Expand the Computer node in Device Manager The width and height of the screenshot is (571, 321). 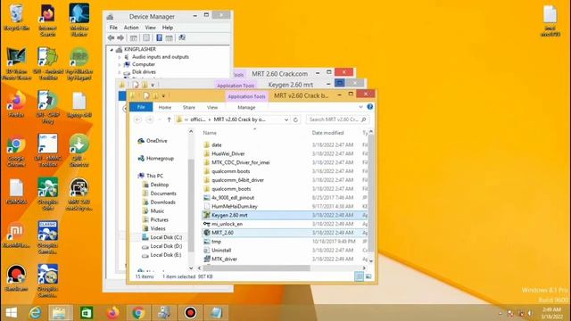pos(119,64)
